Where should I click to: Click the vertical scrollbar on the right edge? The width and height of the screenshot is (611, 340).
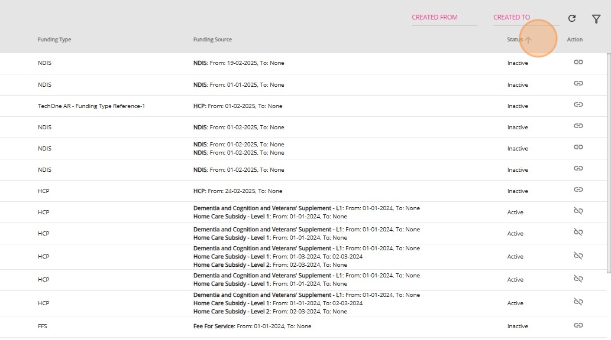tap(609, 164)
